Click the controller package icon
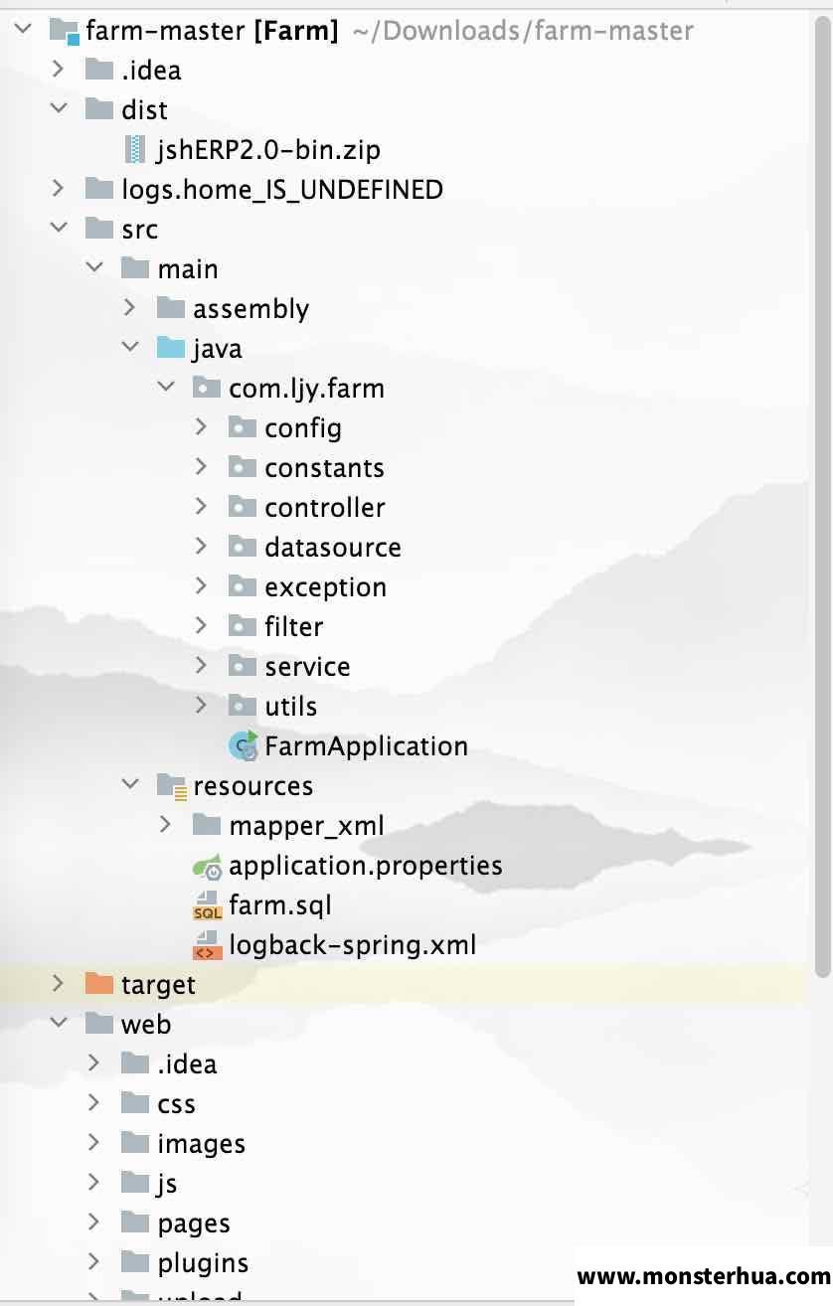This screenshot has height=1306, width=833. pyautogui.click(x=243, y=507)
